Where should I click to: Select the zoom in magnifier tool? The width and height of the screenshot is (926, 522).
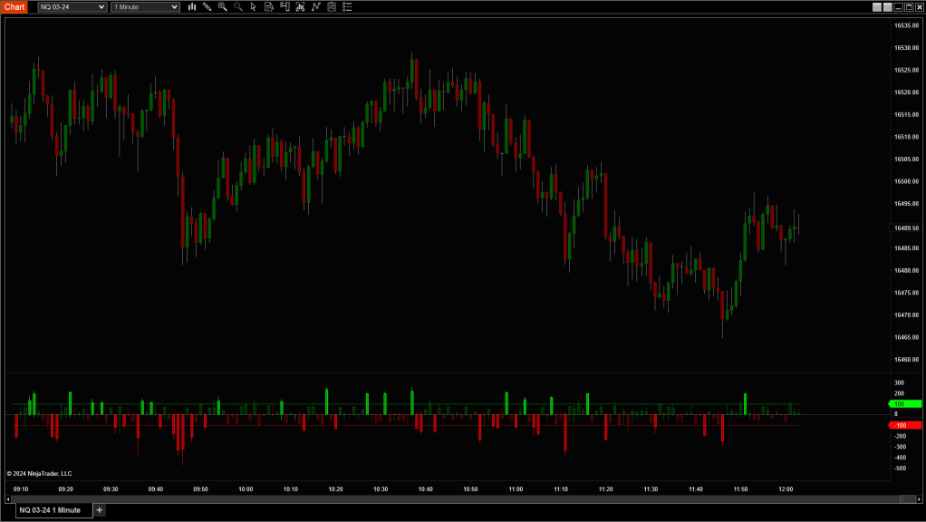coord(222,6)
